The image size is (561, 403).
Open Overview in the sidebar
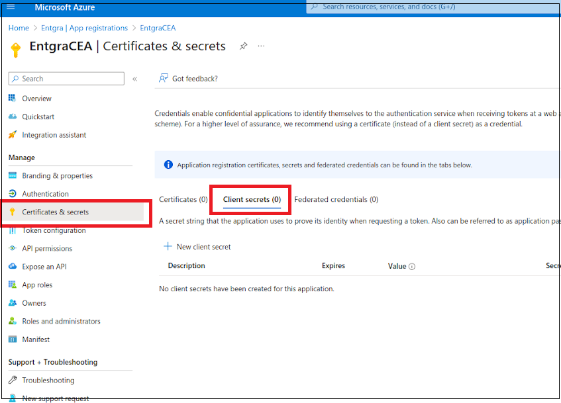[x=36, y=99]
